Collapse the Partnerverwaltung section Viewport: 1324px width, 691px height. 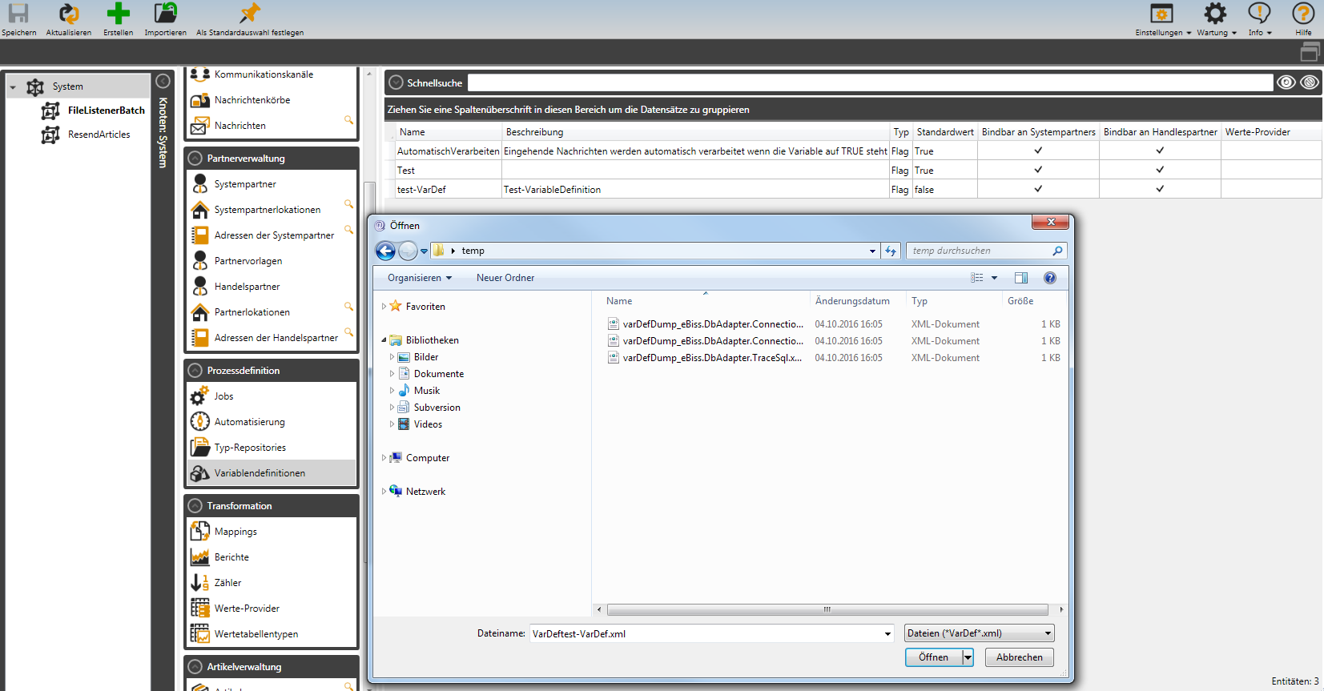click(195, 159)
